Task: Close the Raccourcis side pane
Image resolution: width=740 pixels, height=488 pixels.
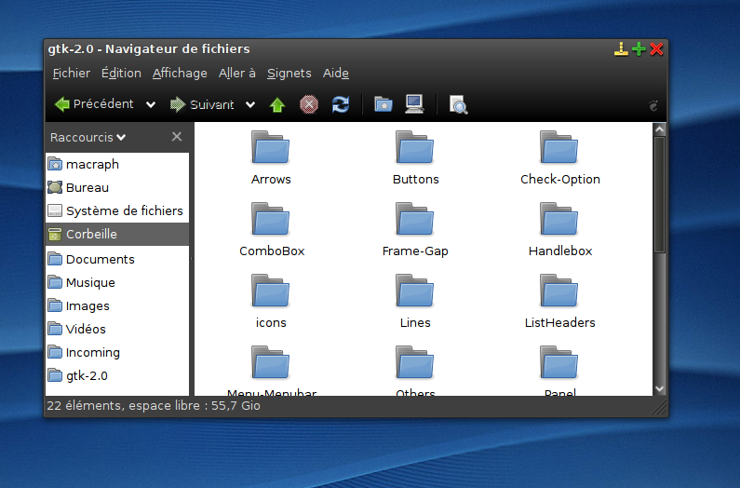Action: point(177,137)
